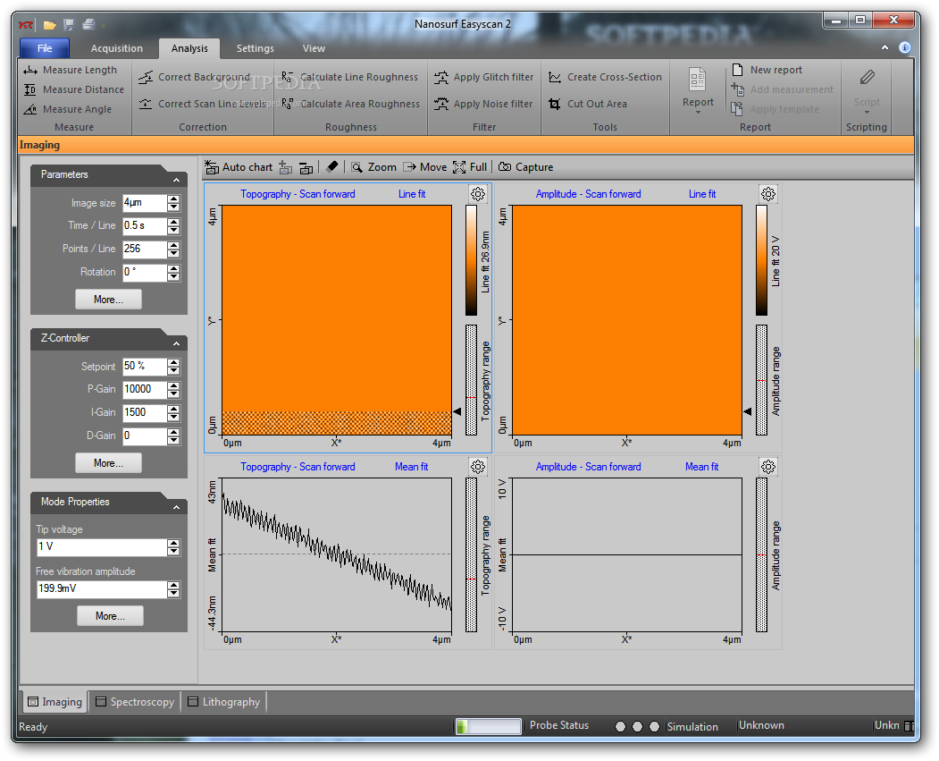Run Calculate Area Roughness
Screen dimensions: 939x761
tap(350, 105)
